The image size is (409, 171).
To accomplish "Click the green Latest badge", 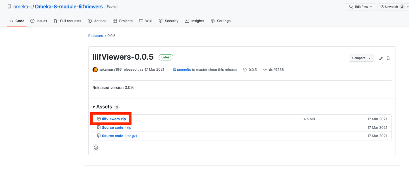I will point(166,57).
